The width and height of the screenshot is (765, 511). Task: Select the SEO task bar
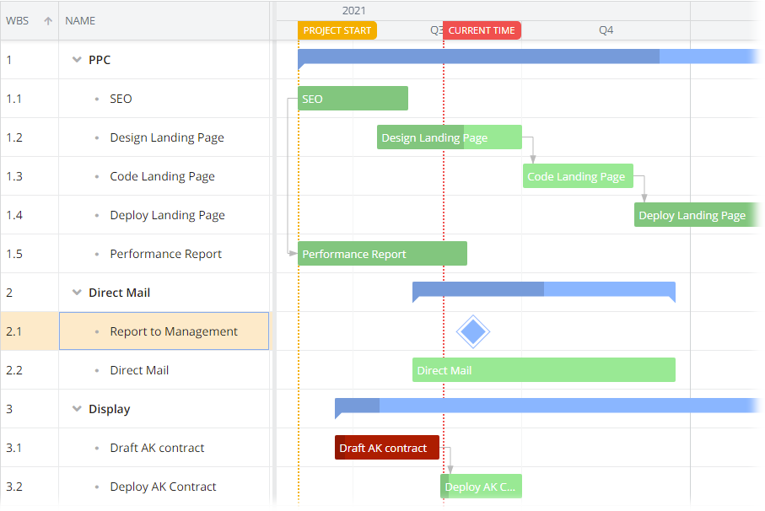pos(353,99)
